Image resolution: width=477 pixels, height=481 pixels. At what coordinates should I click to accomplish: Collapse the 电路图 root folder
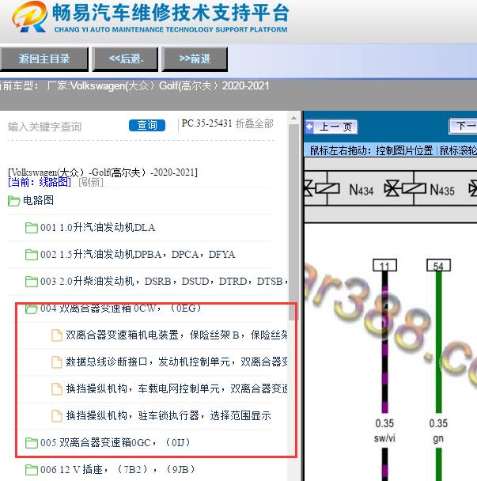click(38, 200)
